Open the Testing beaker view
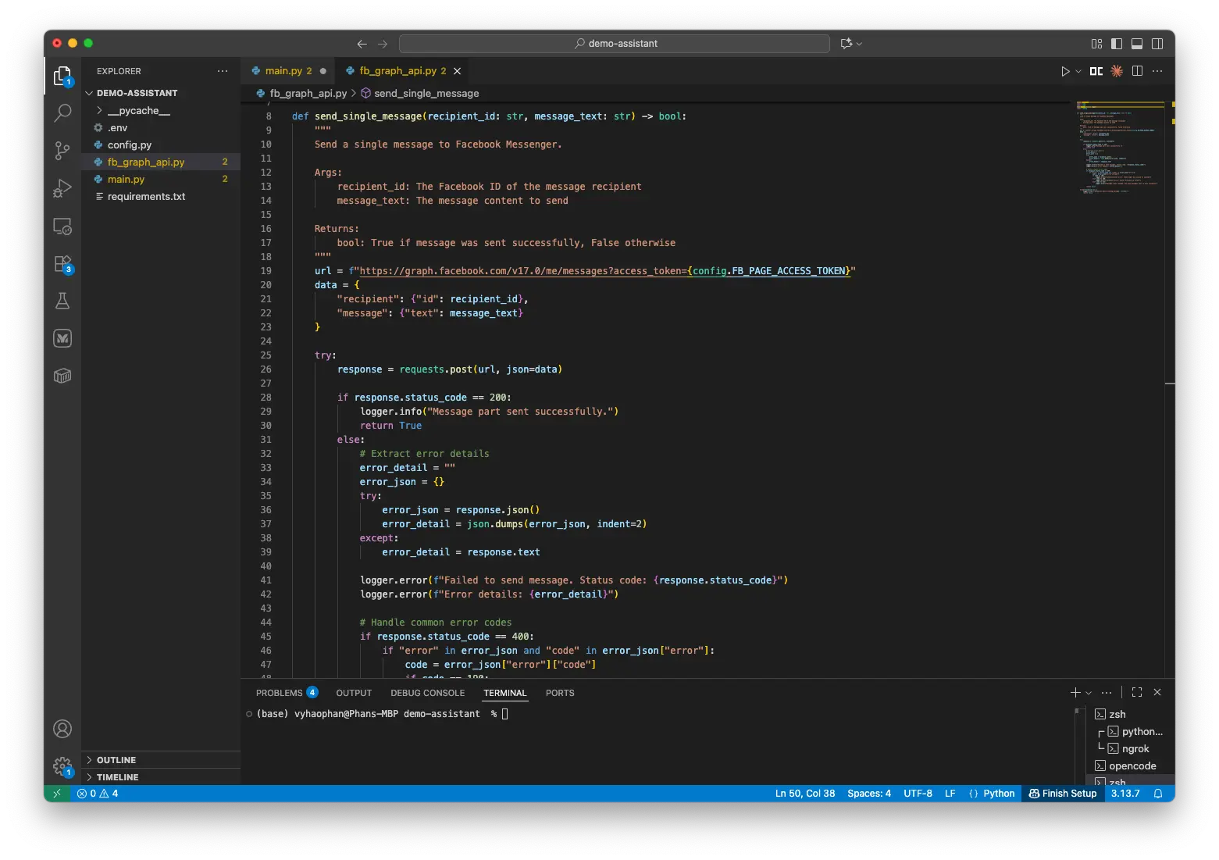The image size is (1219, 860). pos(62,301)
